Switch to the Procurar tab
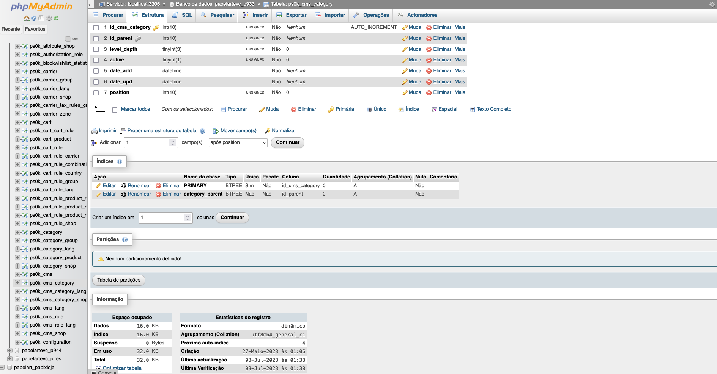717x374 pixels. (x=108, y=15)
